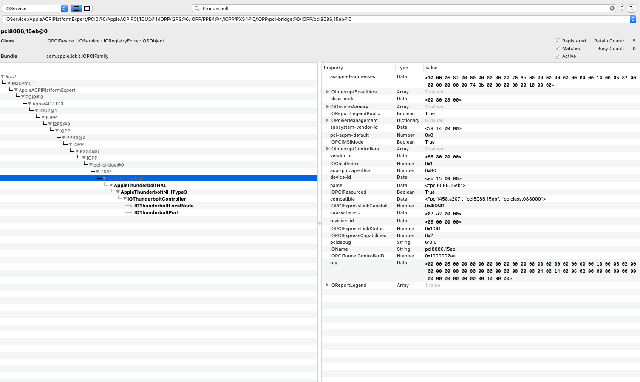Expand the IODeviceMemory property

327,107
